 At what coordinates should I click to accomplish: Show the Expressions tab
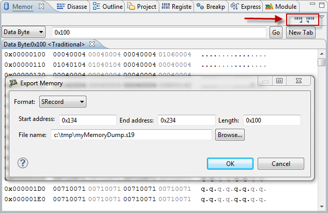click(x=246, y=7)
